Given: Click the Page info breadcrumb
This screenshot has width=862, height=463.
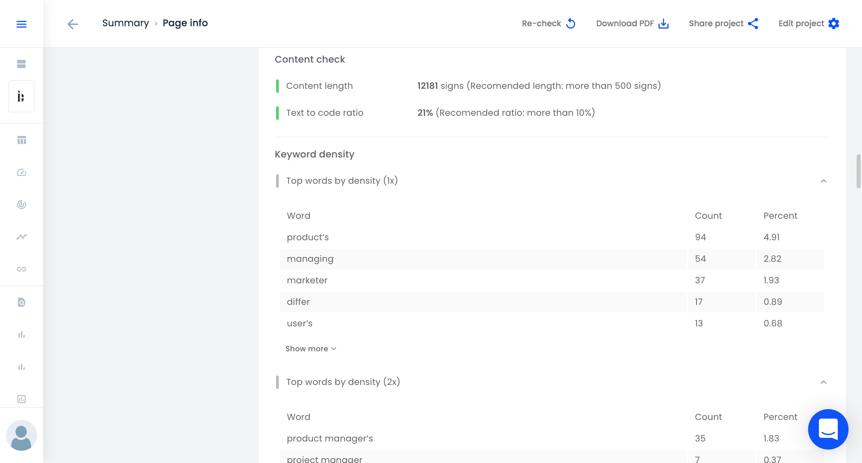Looking at the screenshot, I should pyautogui.click(x=185, y=23).
